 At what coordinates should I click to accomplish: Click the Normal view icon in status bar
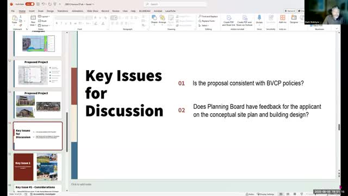pos(281,194)
